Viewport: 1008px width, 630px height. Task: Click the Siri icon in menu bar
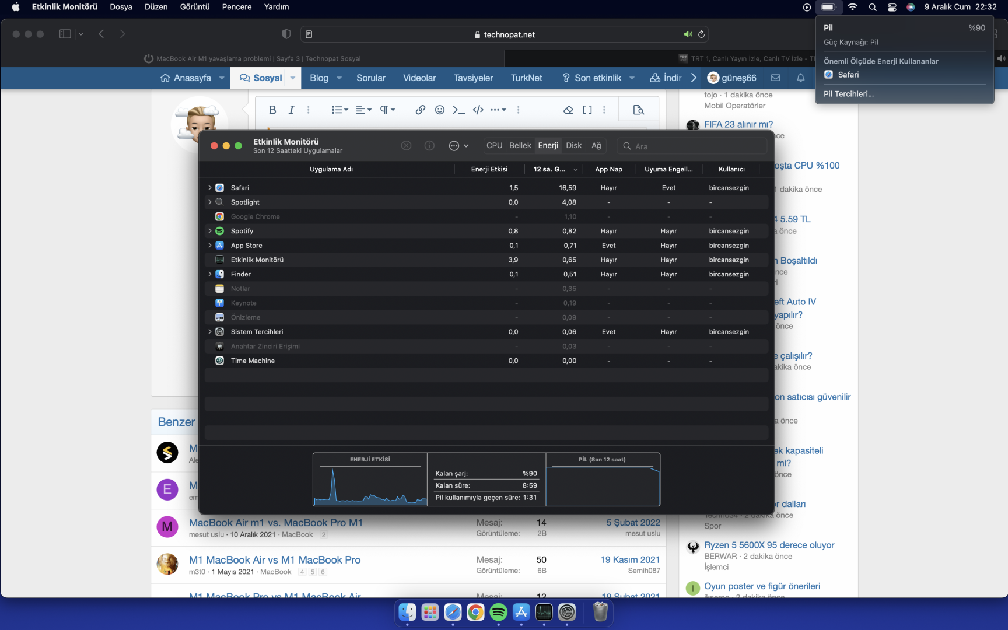tap(911, 7)
